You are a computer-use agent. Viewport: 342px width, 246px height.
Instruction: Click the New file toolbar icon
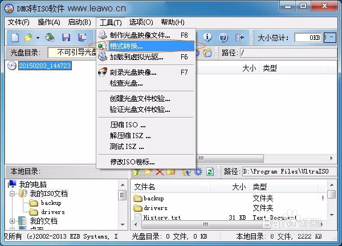tap(15, 38)
